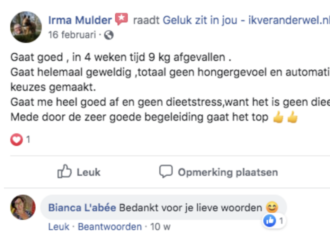Click the red recommendation star badge

(121, 19)
